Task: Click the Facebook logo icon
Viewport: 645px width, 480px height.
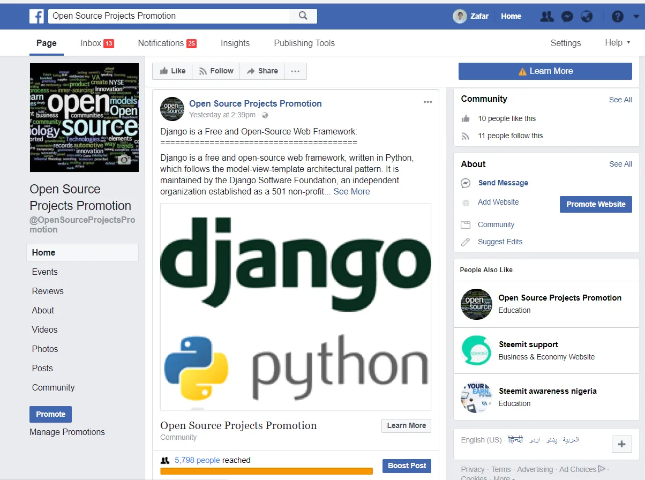Action: (36, 16)
